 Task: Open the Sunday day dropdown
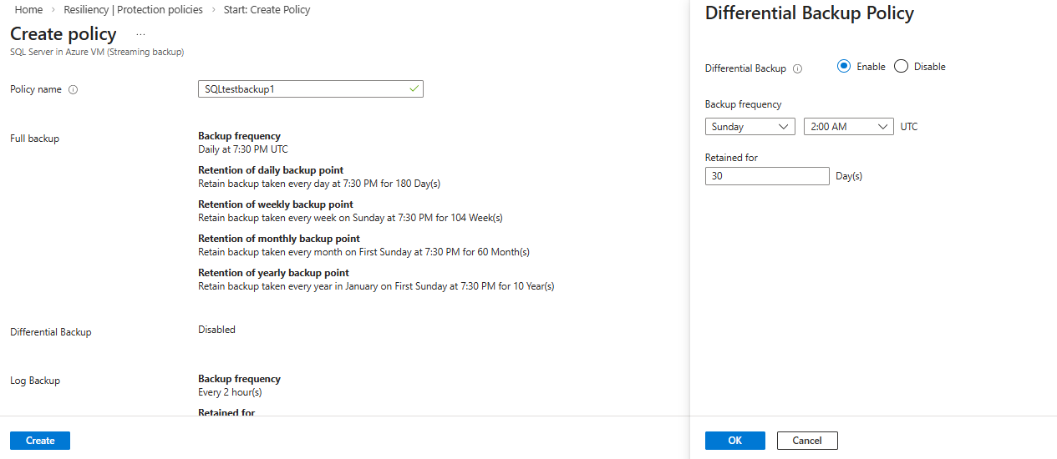(750, 127)
